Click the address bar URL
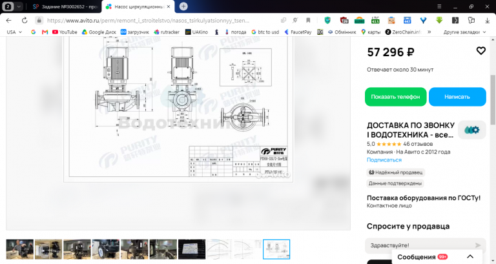The image size is (496, 264). pyautogui.click(x=148, y=21)
